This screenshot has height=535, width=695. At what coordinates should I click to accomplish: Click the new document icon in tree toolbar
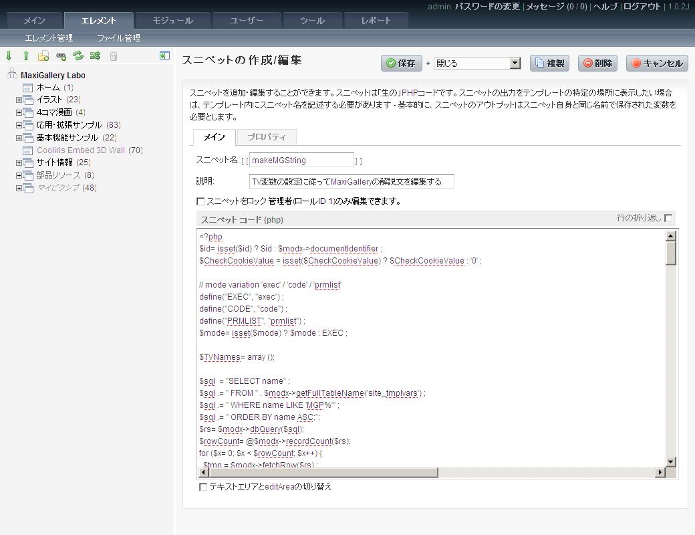[x=43, y=56]
